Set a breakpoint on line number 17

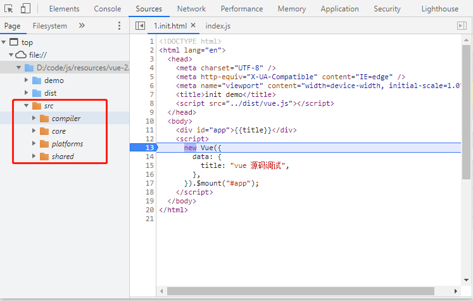pyautogui.click(x=150, y=183)
